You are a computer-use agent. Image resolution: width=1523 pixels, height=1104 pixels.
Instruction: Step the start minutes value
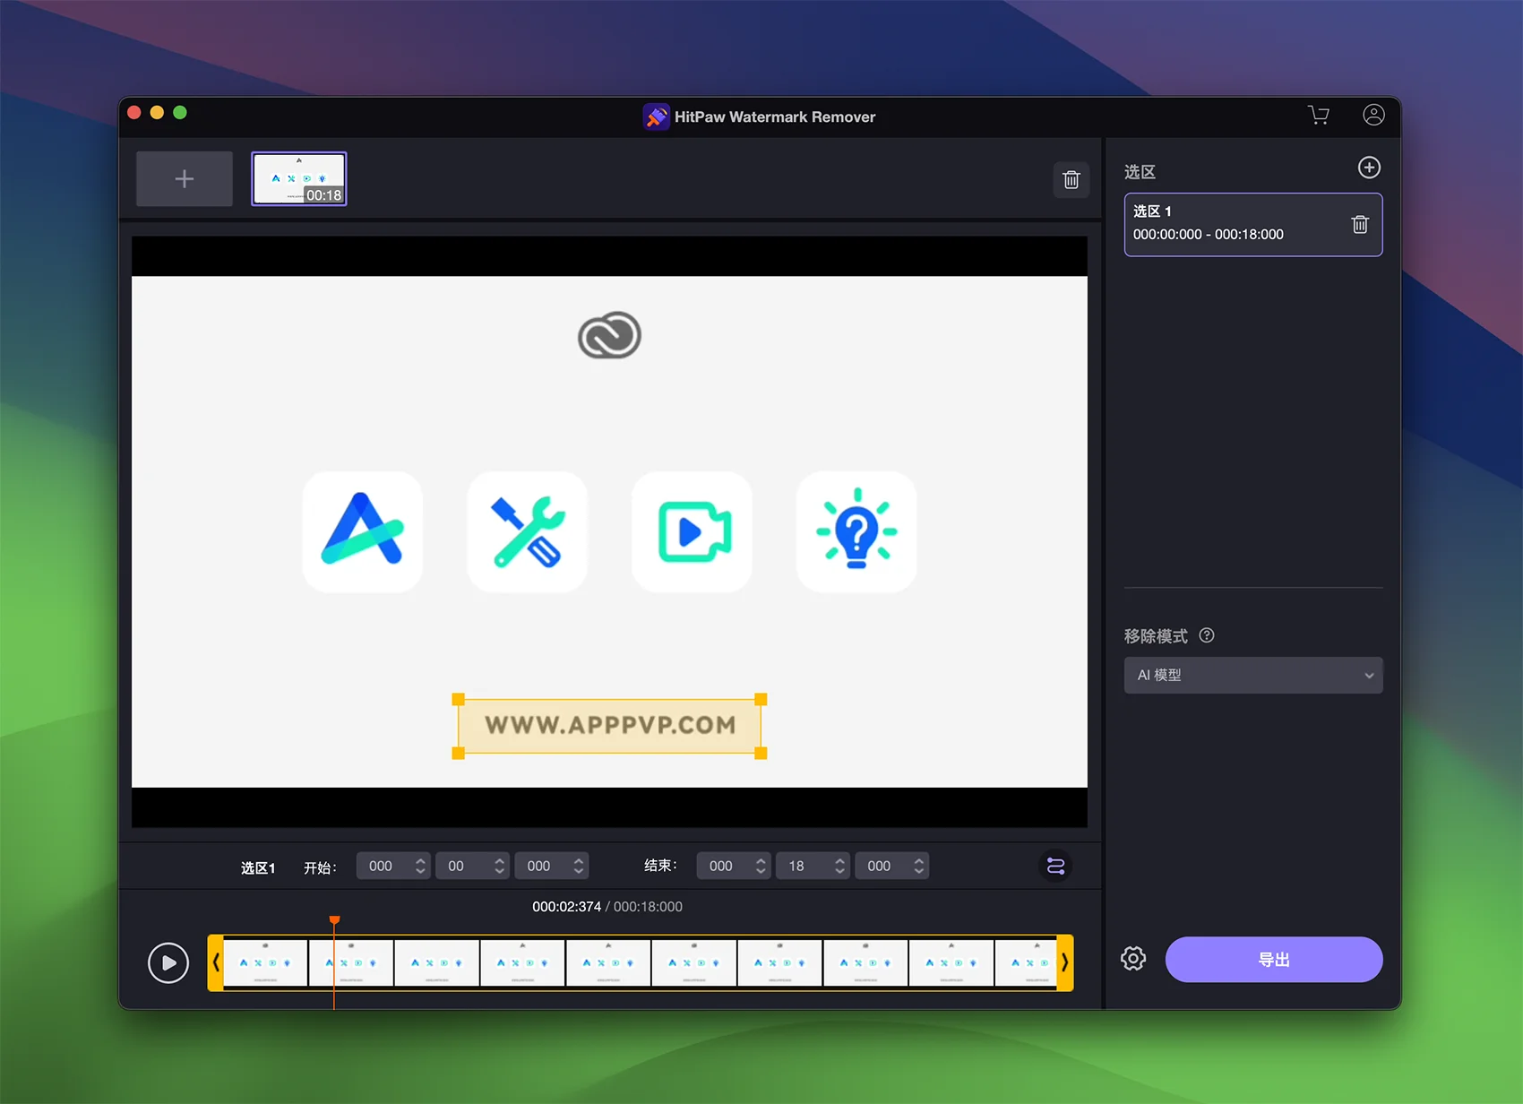499,866
